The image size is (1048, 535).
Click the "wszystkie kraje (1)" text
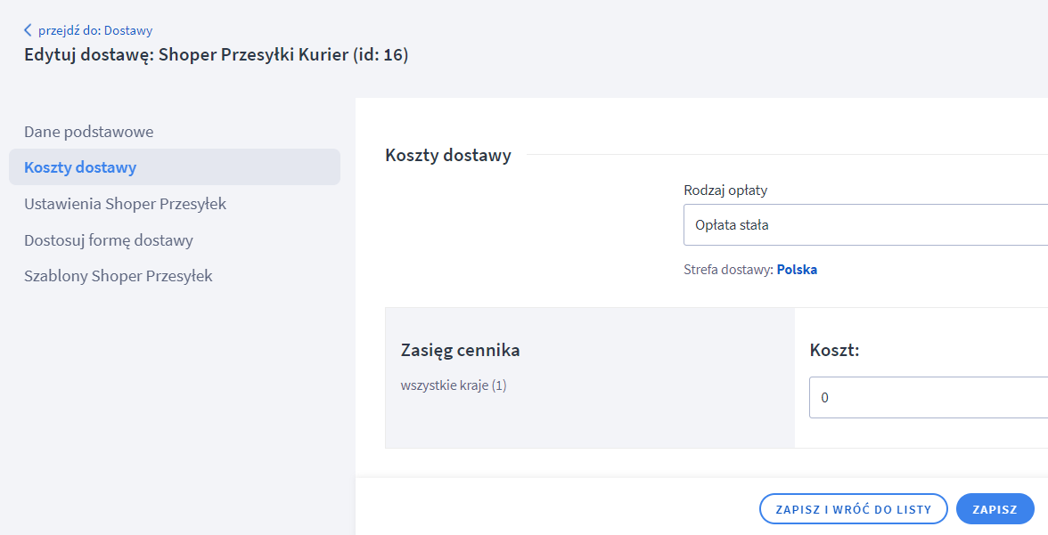(454, 385)
